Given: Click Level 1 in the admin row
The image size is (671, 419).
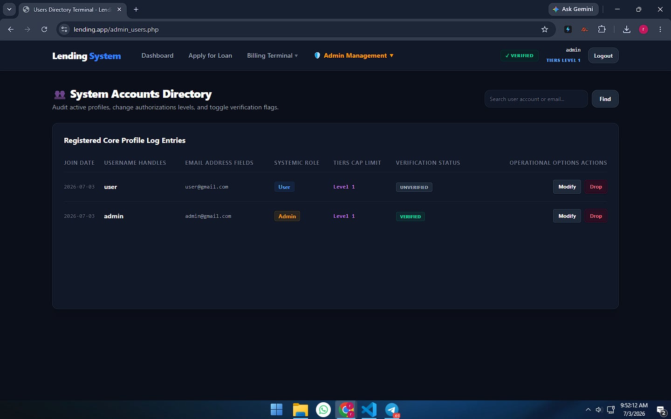Looking at the screenshot, I should click(x=344, y=216).
